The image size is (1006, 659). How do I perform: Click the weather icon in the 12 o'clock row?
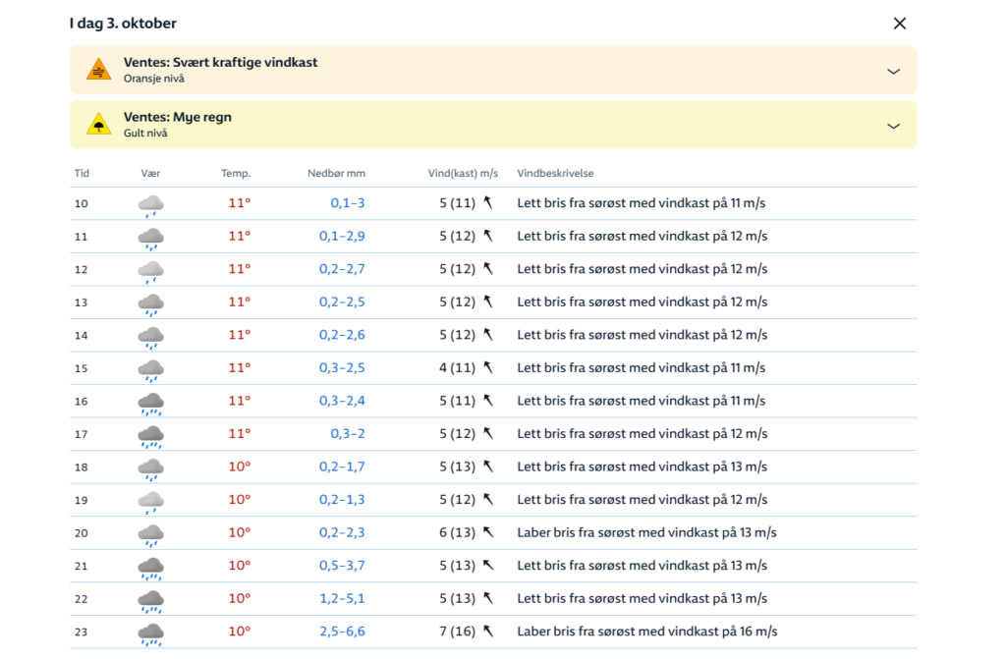pos(150,270)
